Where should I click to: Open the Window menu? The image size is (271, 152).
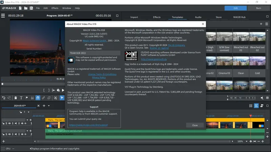click(x=66, y=8)
